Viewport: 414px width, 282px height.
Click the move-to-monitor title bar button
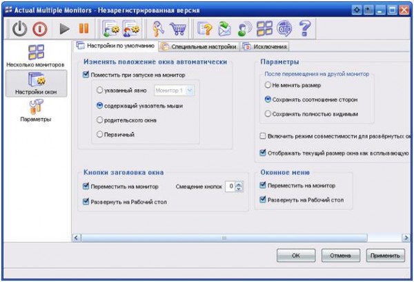pyautogui.click(x=368, y=10)
